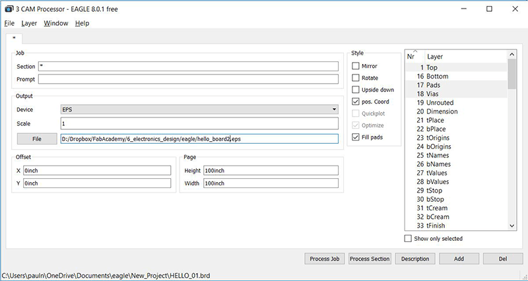Uncheck the pos. Coord checkbox
The image size is (528, 281).
pyautogui.click(x=356, y=102)
